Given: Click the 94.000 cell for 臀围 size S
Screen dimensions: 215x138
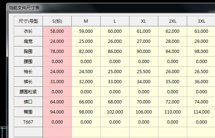Looking at the screenshot, I should (57, 112).
